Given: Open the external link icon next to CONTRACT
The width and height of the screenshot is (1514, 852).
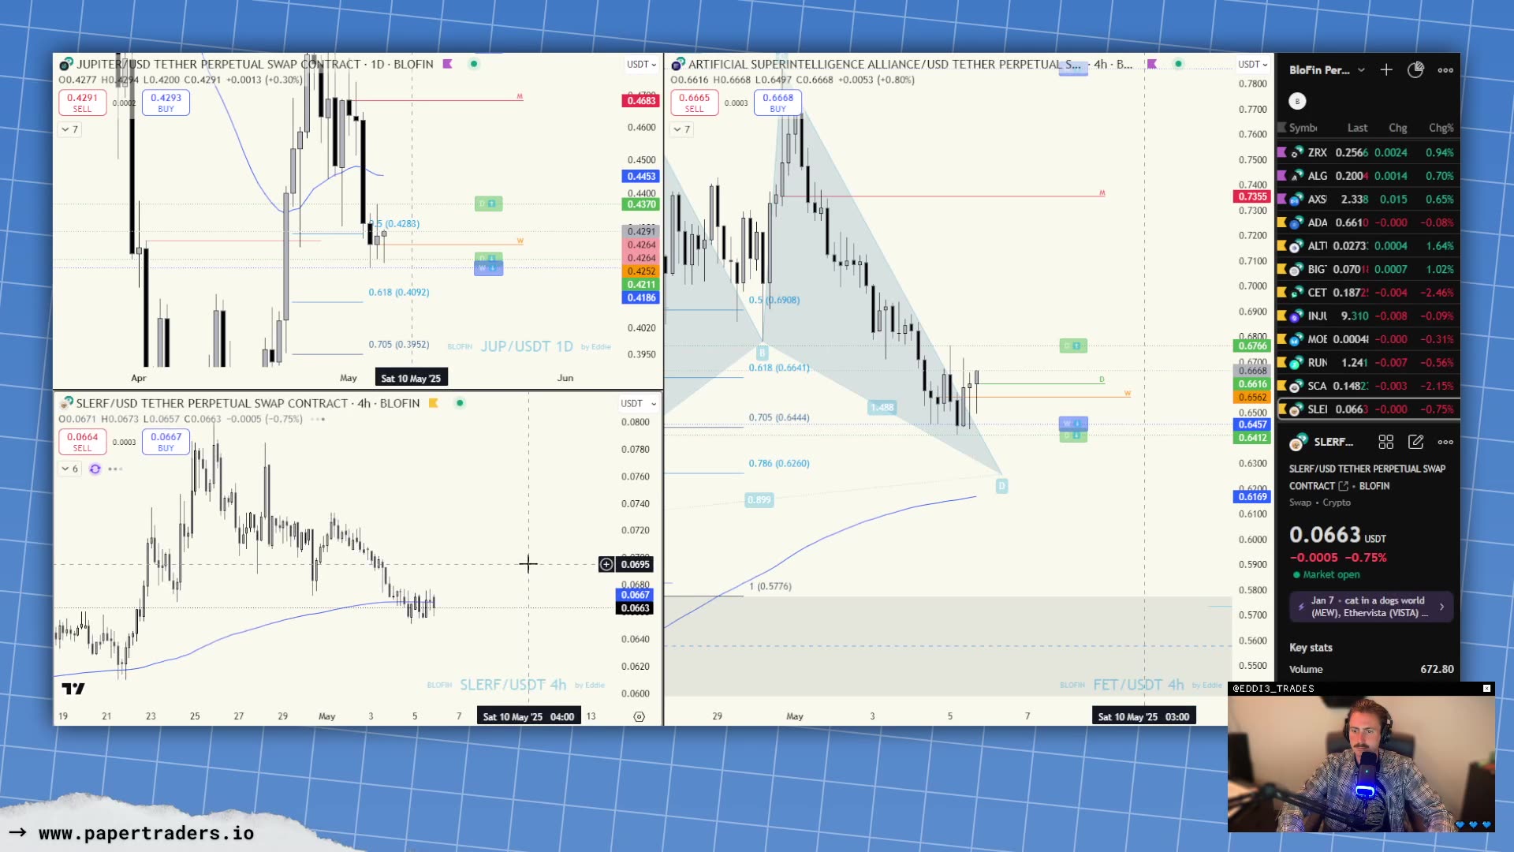Looking at the screenshot, I should 1345,486.
